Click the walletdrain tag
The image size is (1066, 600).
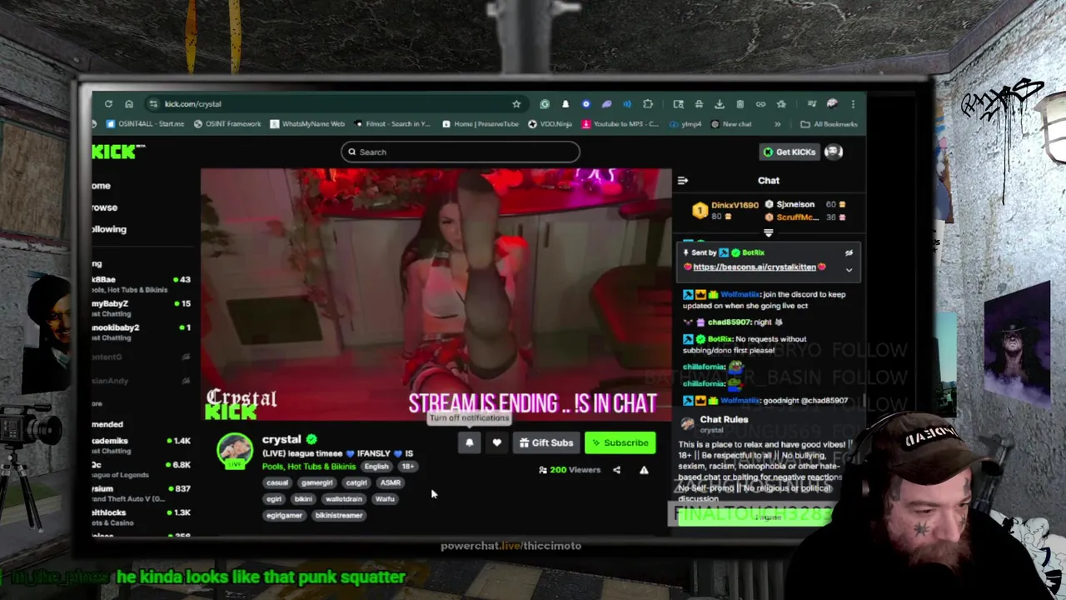pyautogui.click(x=344, y=499)
